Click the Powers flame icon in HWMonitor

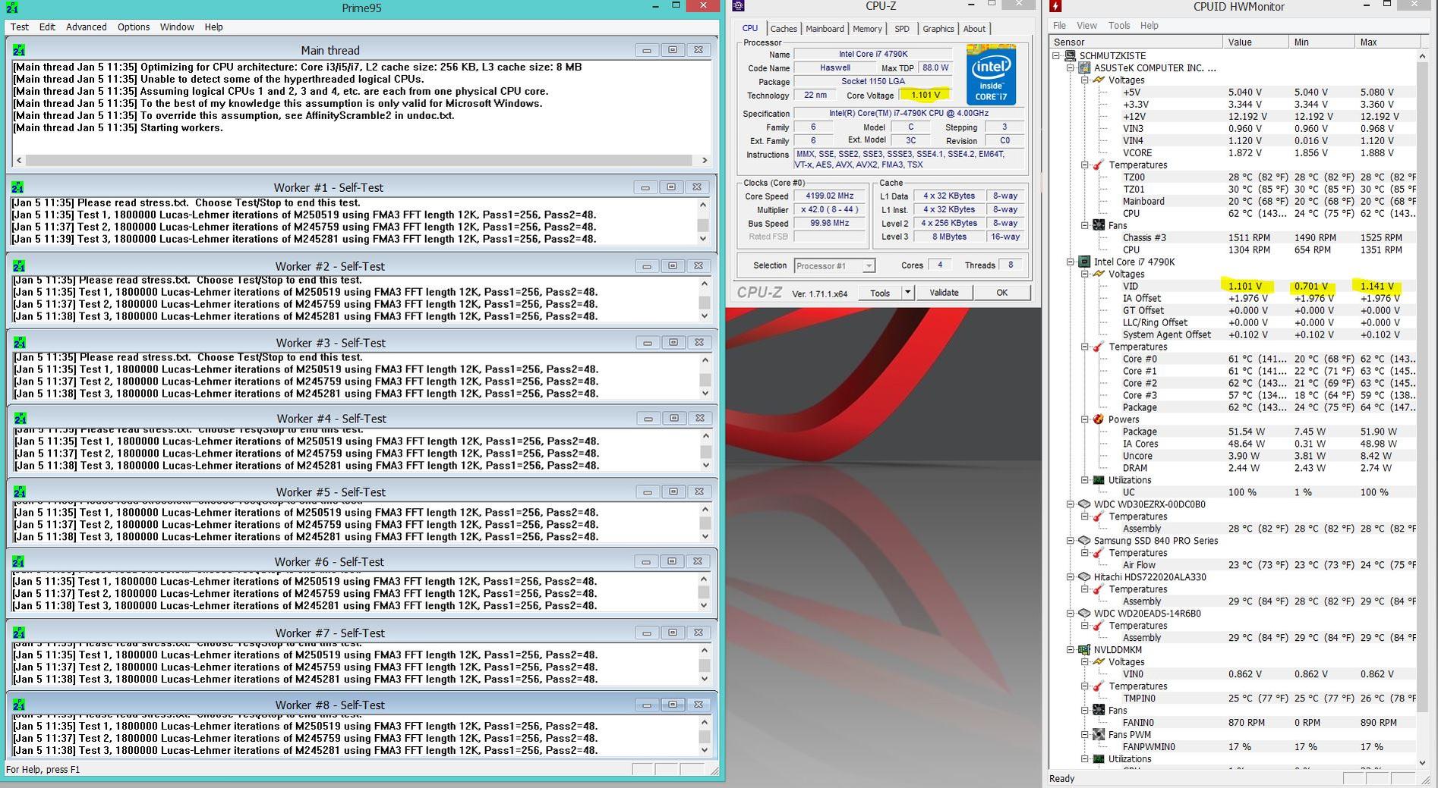coord(1098,419)
